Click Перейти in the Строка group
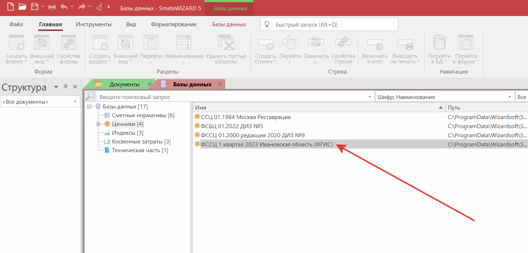Image resolution: width=528 pixels, height=253 pixels. [x=290, y=49]
